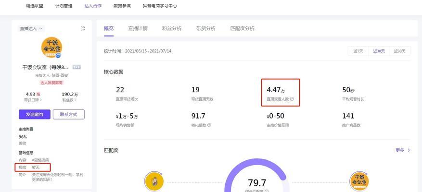422x192 pixels.
Task: Click the 美妆 category label
Action: coord(23,144)
